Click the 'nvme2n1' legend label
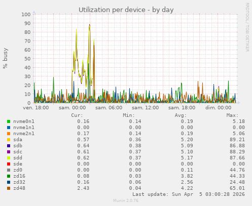This screenshot has width=252, height=206. coord(24,134)
